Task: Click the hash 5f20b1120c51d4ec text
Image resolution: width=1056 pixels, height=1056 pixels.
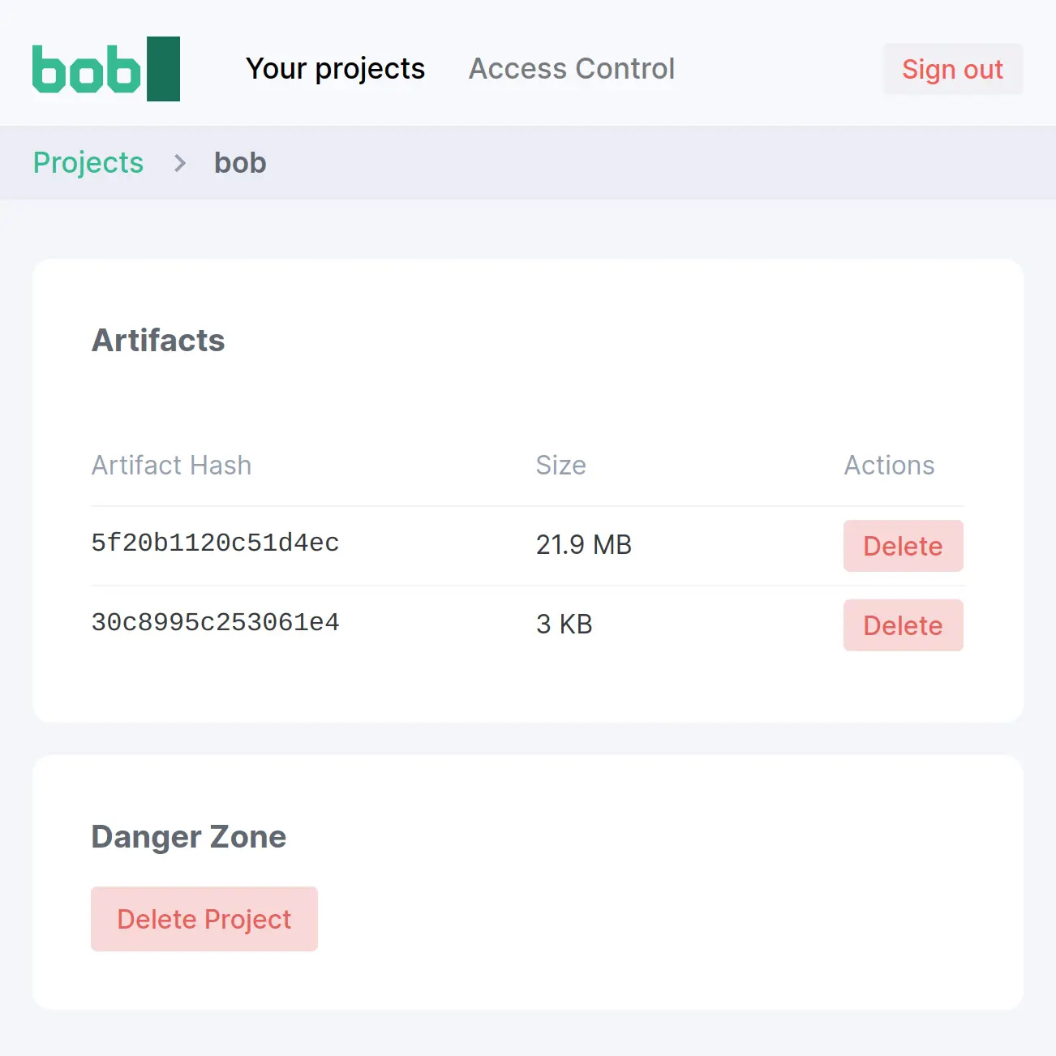Action: coord(215,543)
